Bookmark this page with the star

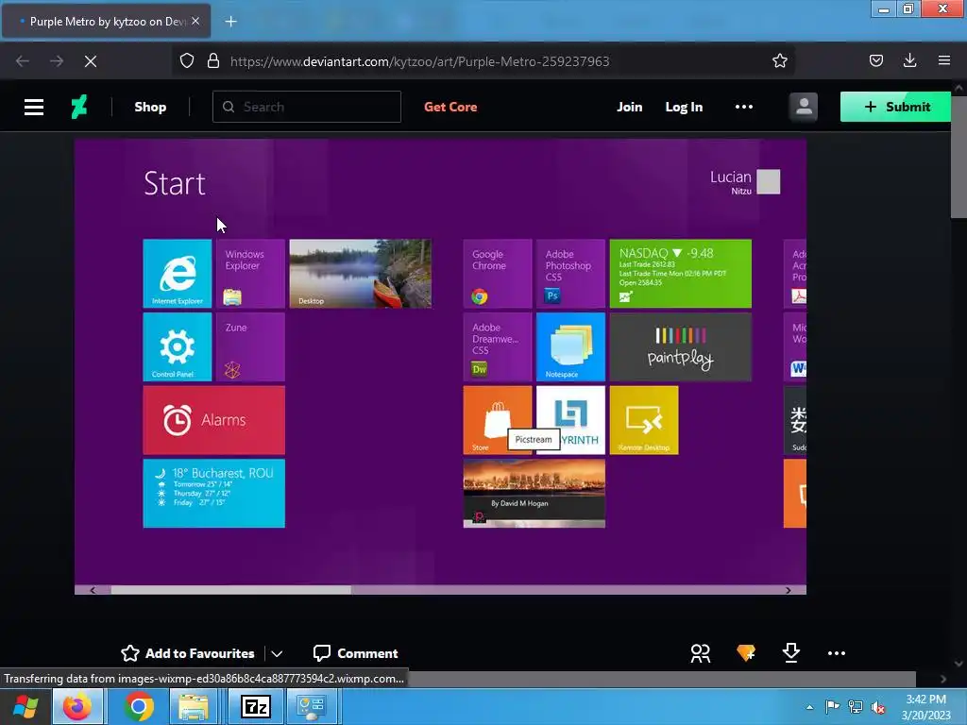click(779, 60)
